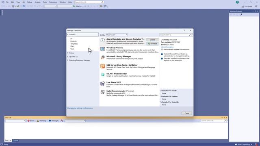Click the Disable button for Azure extension

(x=152, y=40)
